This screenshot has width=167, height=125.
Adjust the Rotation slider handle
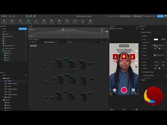(159, 68)
